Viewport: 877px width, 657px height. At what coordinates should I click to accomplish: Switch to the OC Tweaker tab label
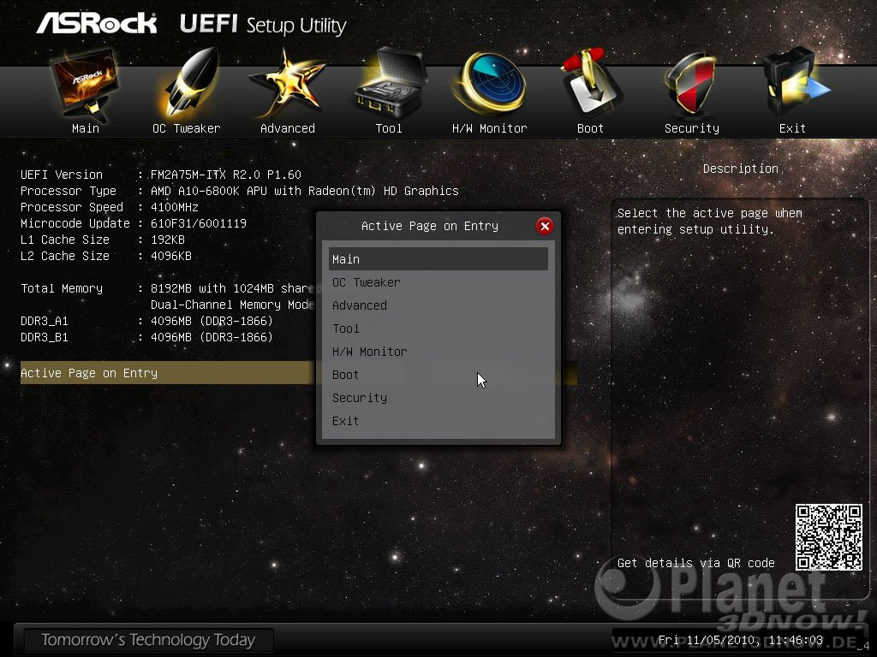pos(186,128)
